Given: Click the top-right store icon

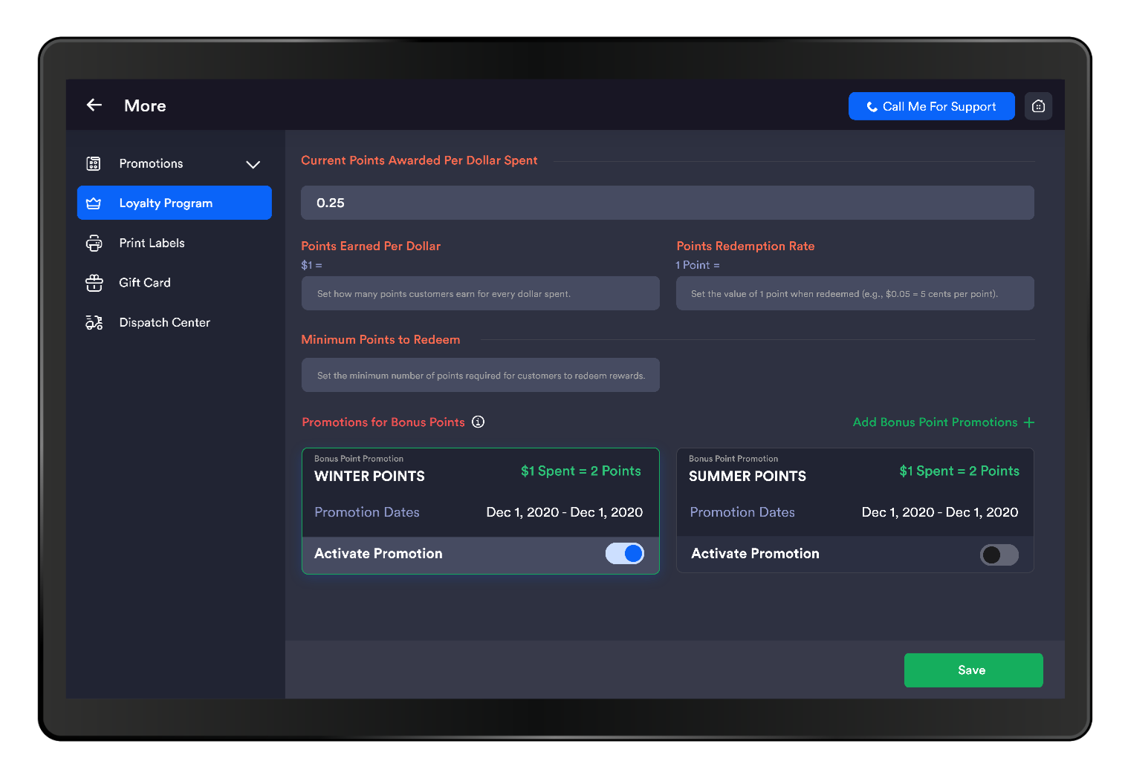Looking at the screenshot, I should (x=1038, y=106).
